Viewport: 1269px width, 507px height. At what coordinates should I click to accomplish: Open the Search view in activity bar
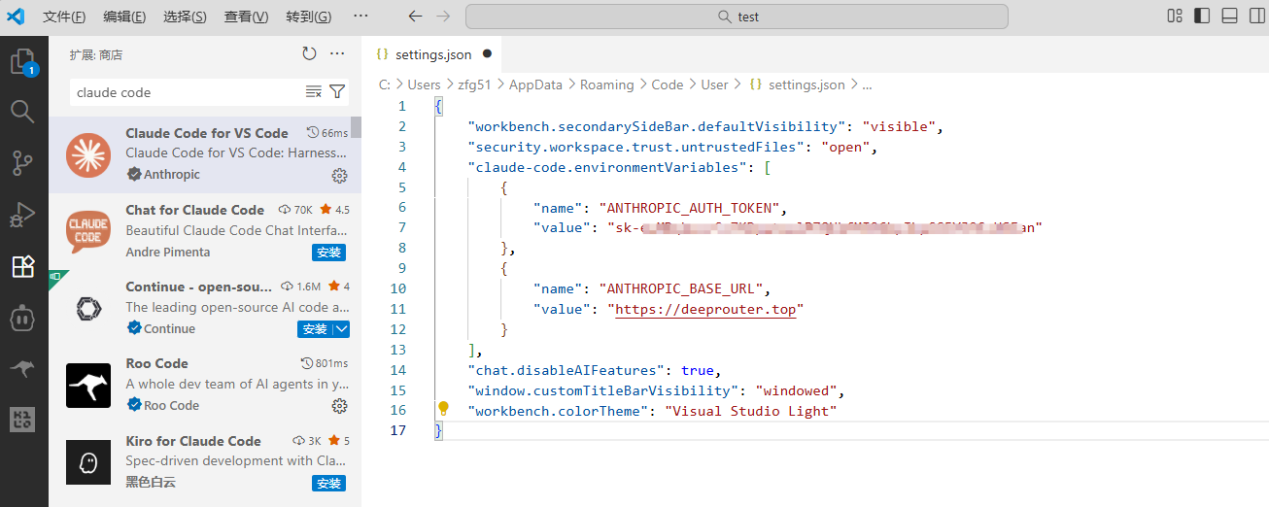23,112
